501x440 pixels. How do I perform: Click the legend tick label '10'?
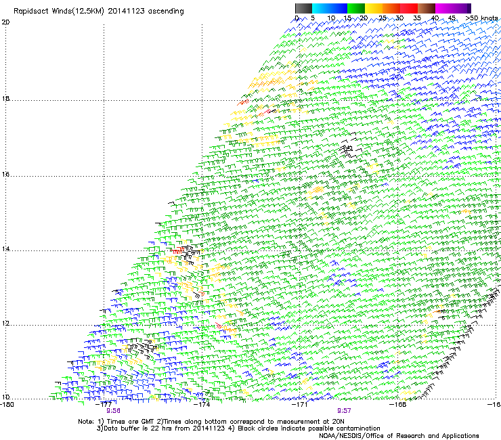click(331, 18)
